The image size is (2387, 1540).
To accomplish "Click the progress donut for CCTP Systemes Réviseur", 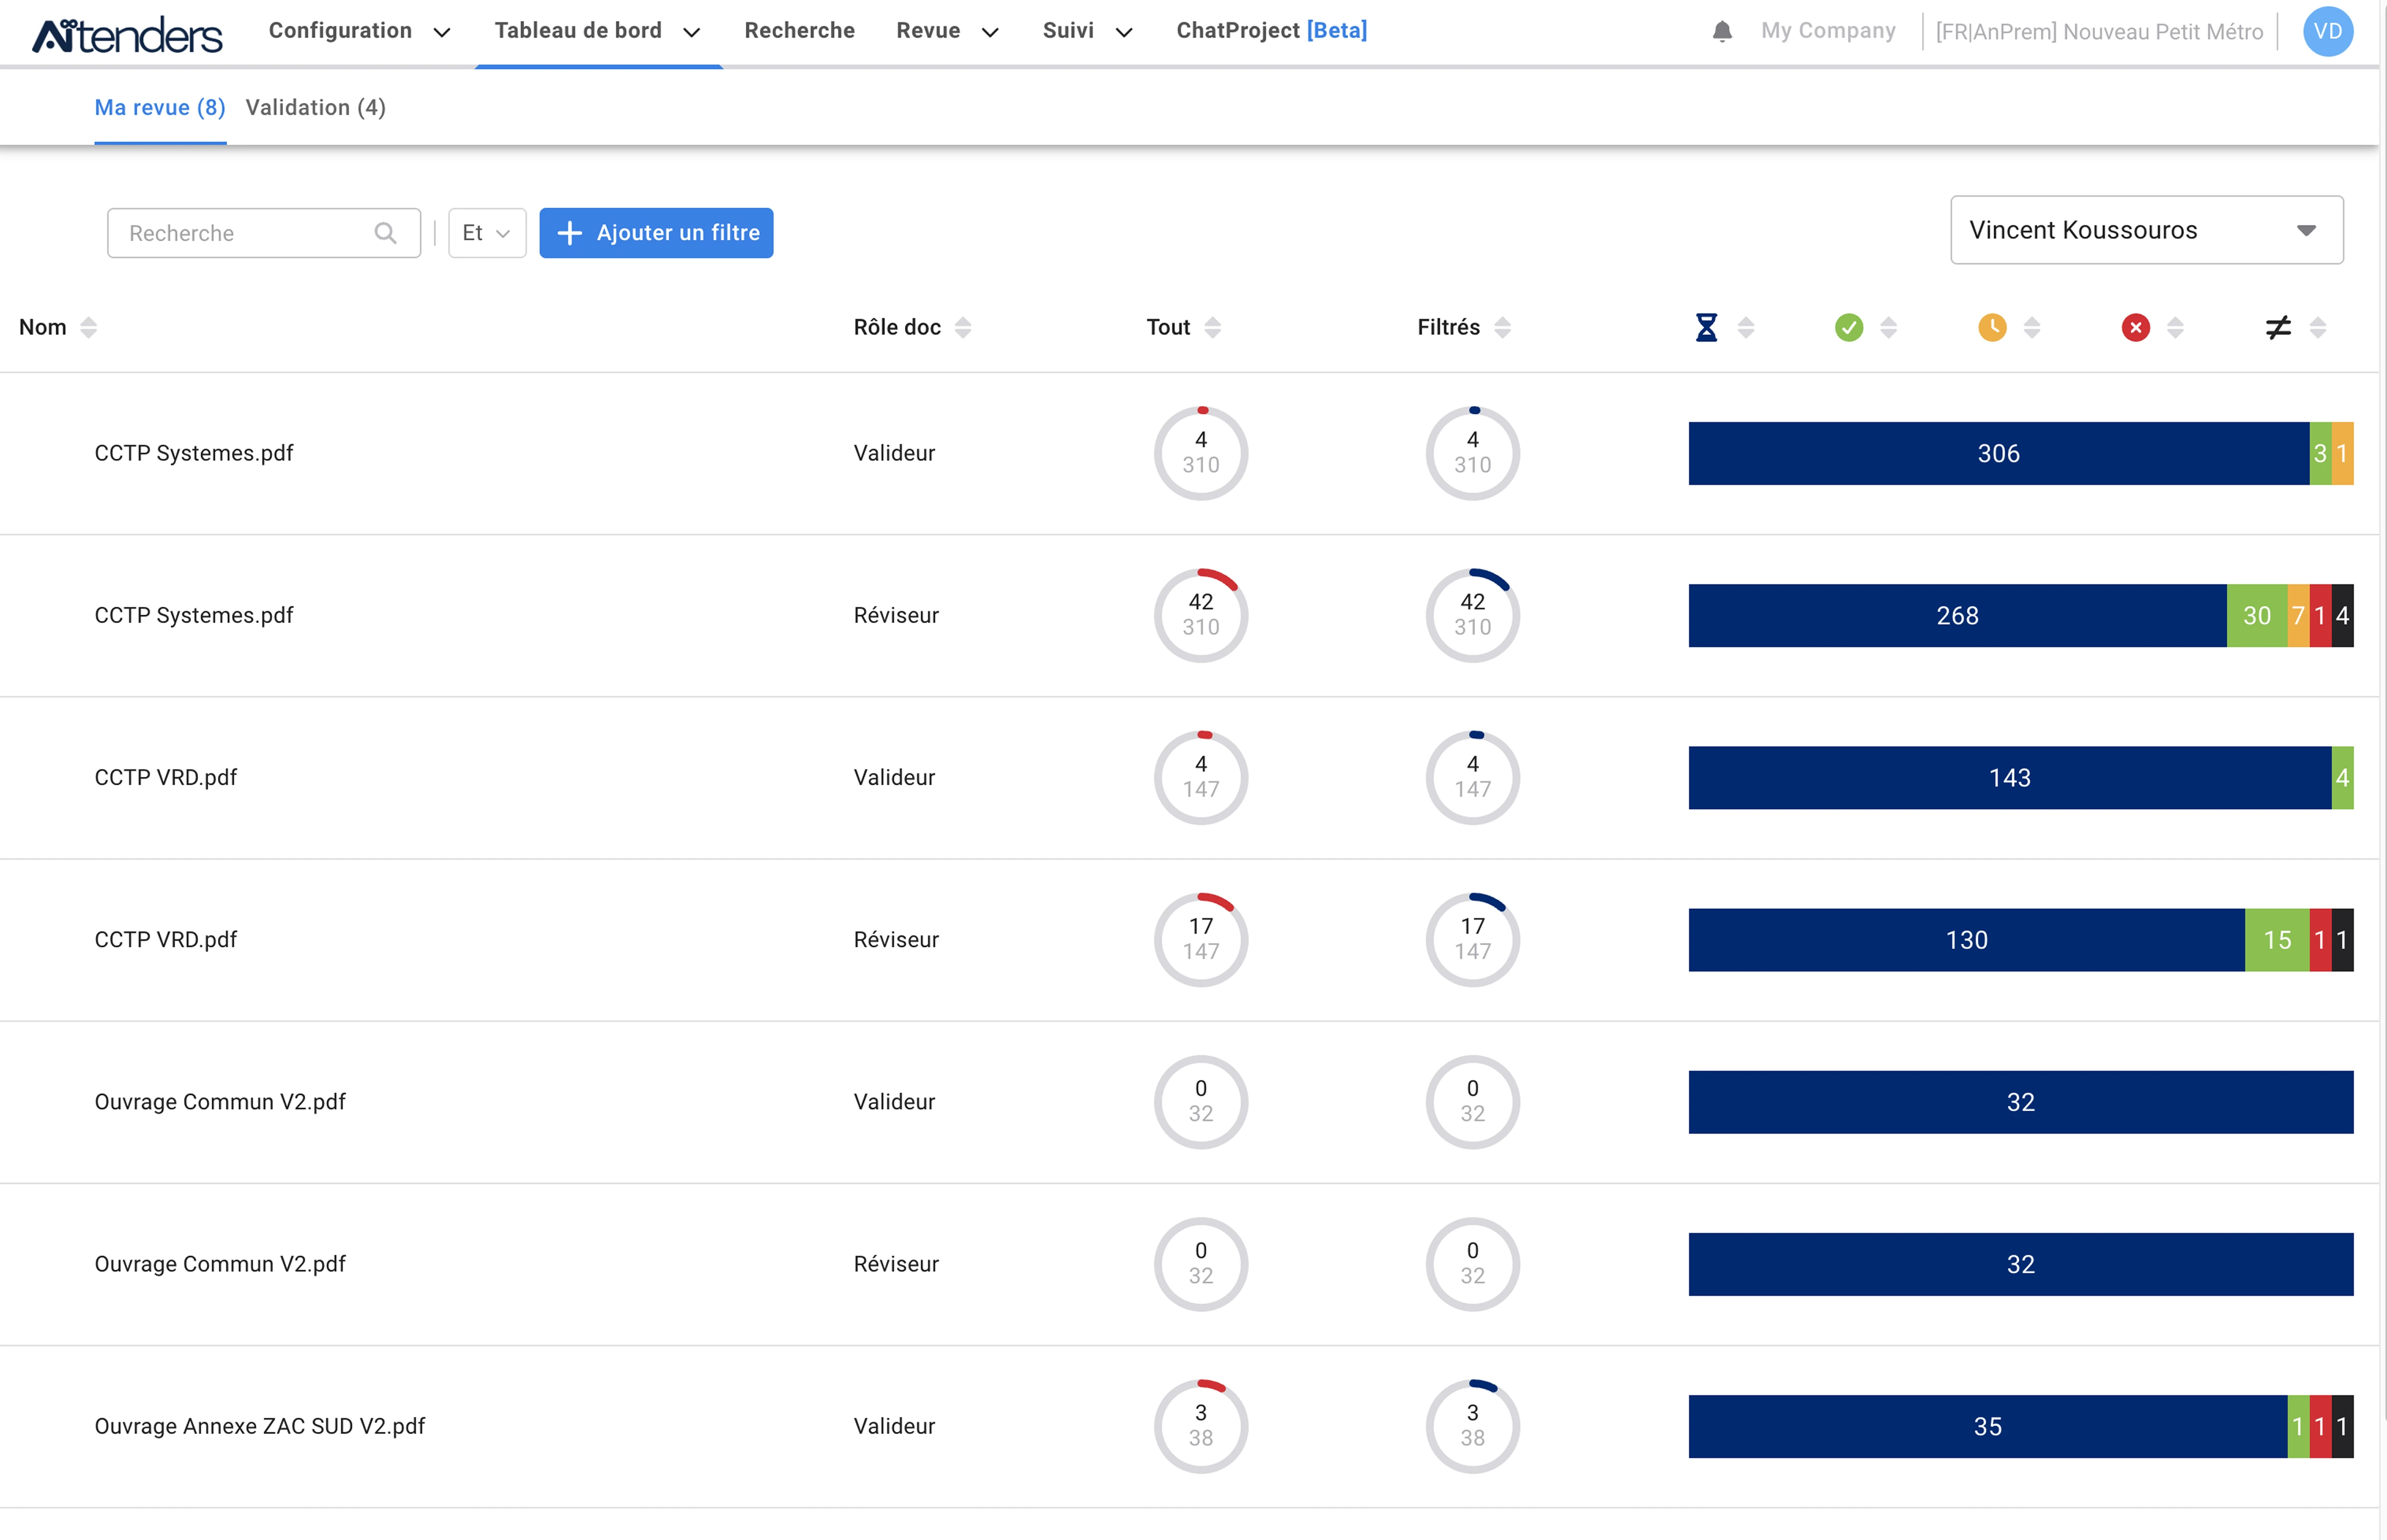I will pos(1201,615).
